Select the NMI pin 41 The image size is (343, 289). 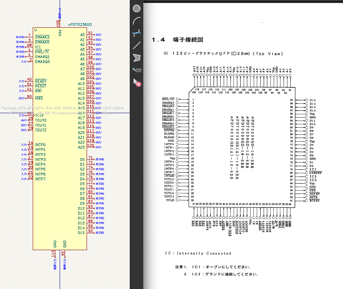click(29, 90)
